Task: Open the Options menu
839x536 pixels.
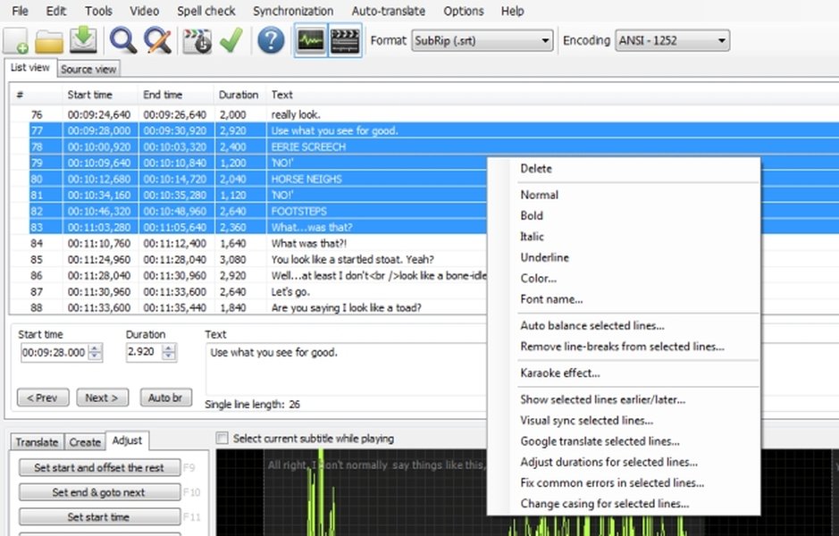Action: (464, 11)
